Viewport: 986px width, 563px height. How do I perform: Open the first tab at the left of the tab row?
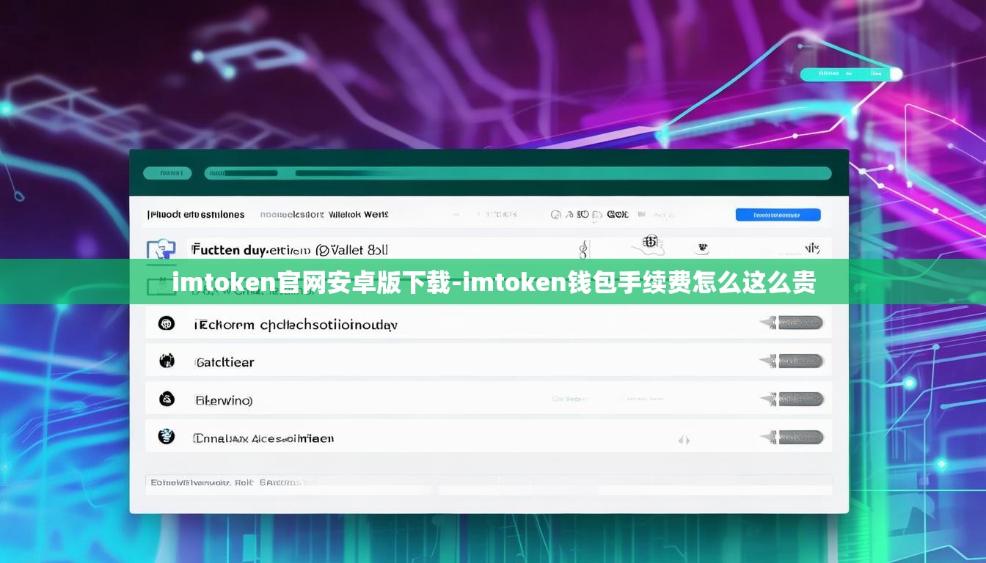196,215
